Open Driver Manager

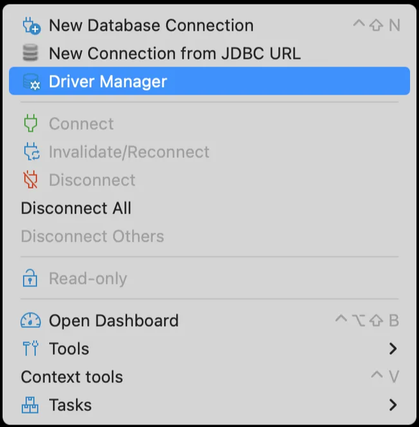[x=108, y=82]
